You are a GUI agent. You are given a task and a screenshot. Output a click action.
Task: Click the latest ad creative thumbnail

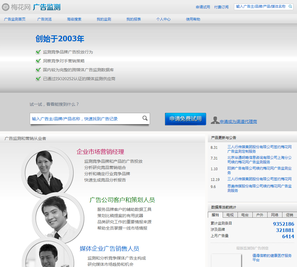pyautogui.click(x=226, y=260)
